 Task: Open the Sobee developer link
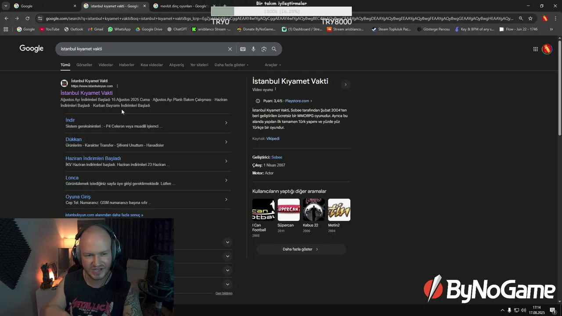point(277,157)
